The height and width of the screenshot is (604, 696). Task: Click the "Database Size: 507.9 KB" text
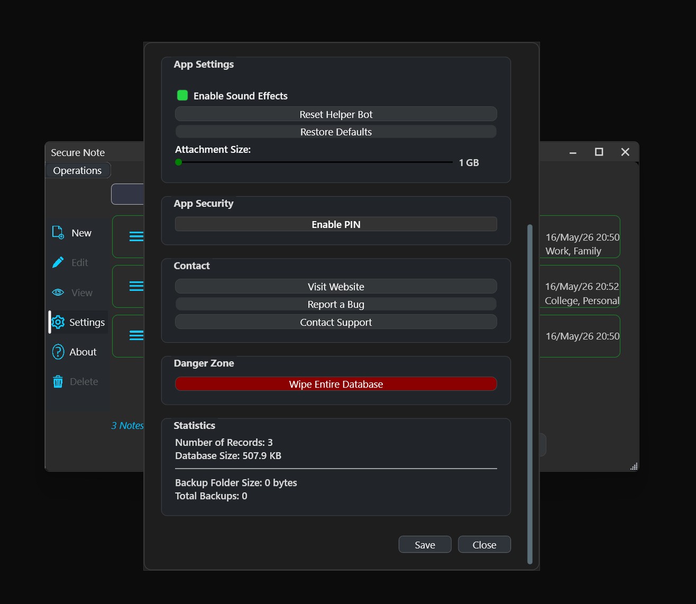click(x=228, y=455)
